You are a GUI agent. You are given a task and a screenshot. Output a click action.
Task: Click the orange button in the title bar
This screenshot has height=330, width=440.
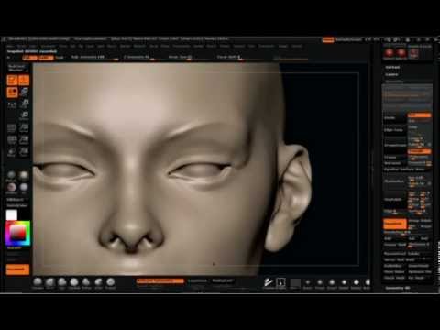[x=328, y=40]
